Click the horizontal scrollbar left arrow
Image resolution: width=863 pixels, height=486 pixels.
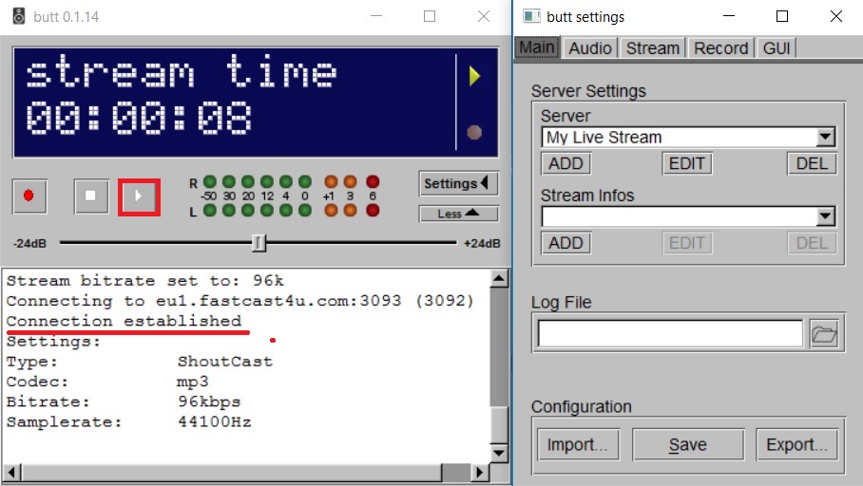12,473
